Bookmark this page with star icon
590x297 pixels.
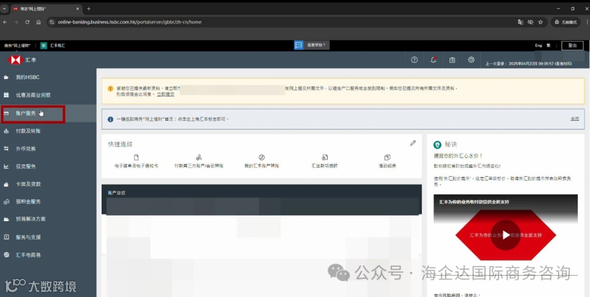[540, 22]
